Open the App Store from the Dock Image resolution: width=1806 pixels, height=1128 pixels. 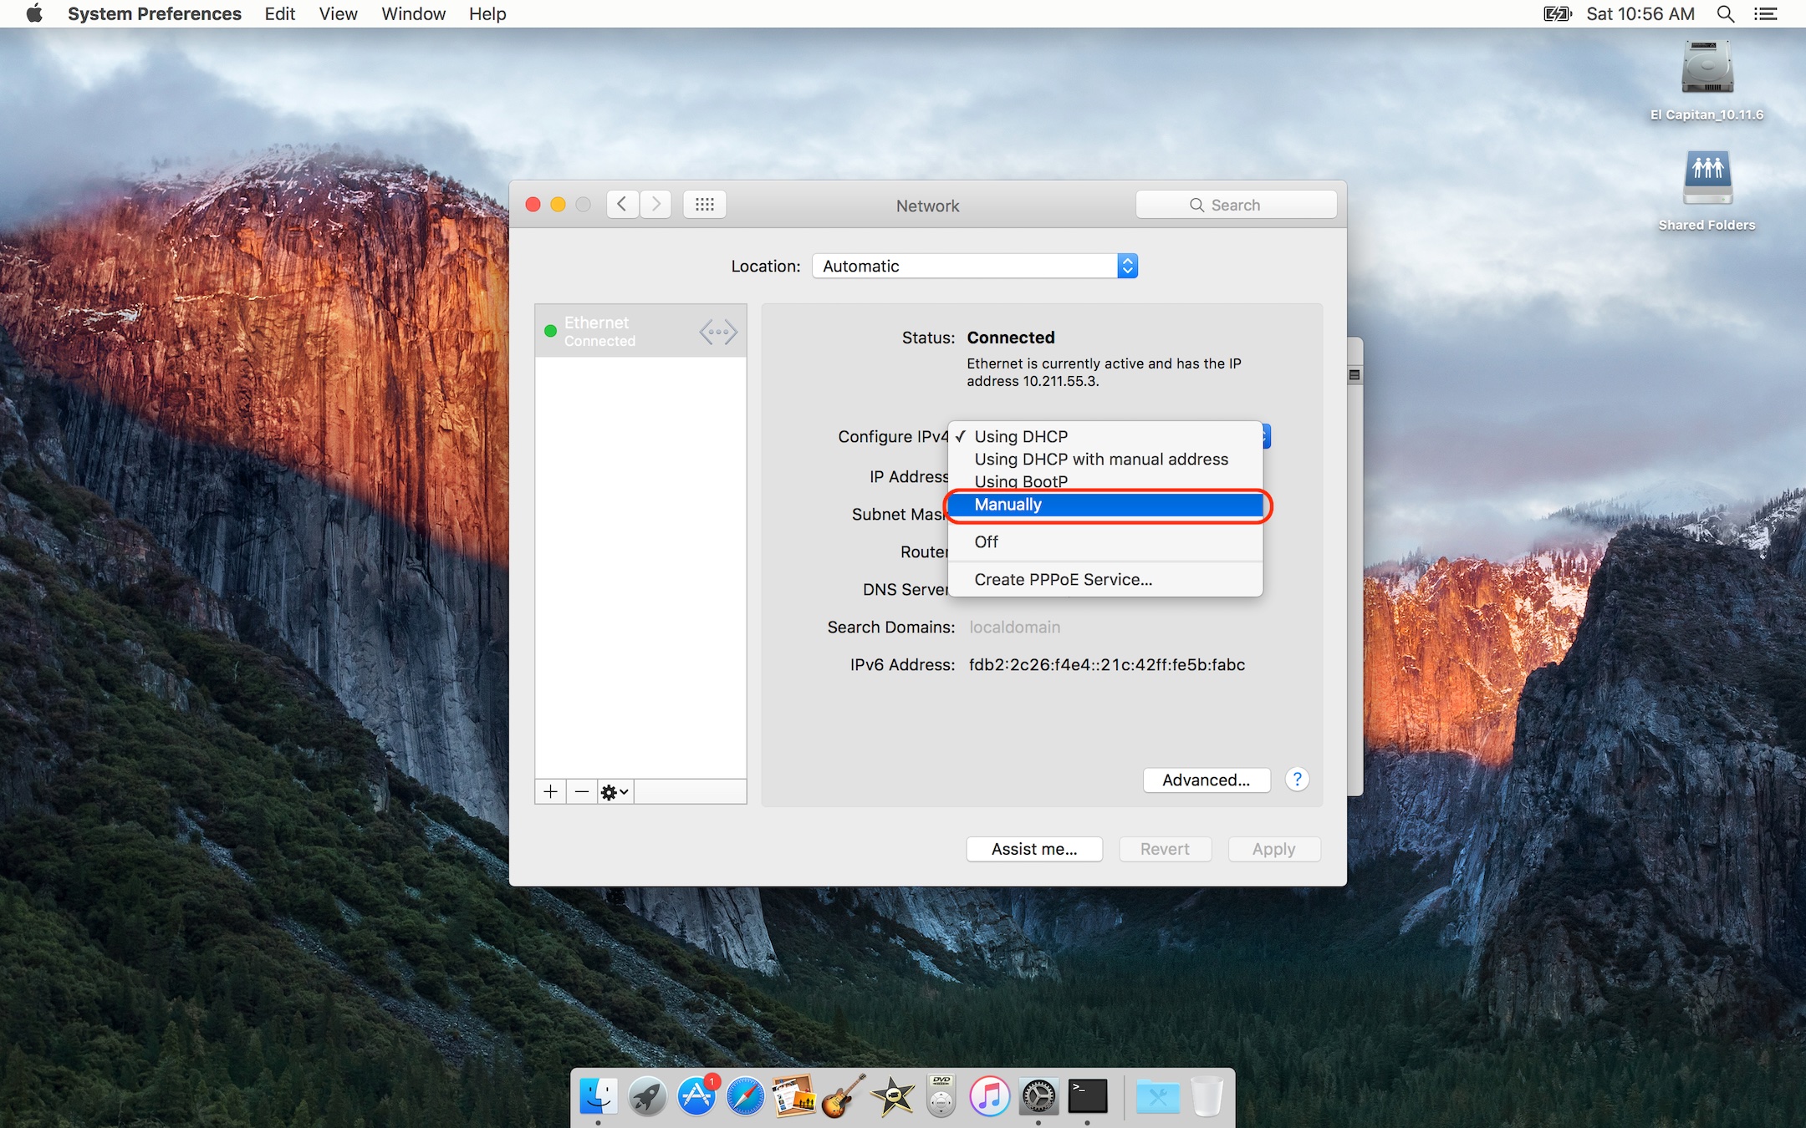696,1096
